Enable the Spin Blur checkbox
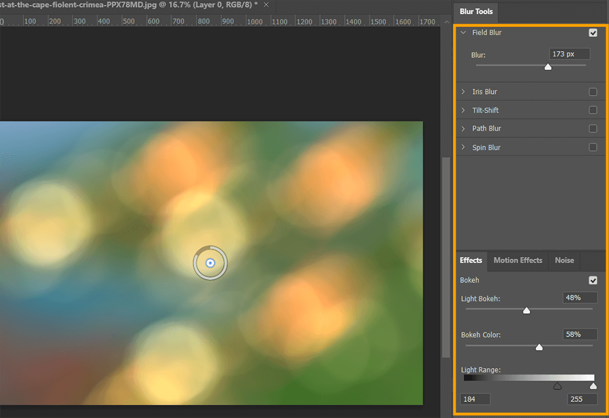609x418 pixels. click(x=593, y=147)
